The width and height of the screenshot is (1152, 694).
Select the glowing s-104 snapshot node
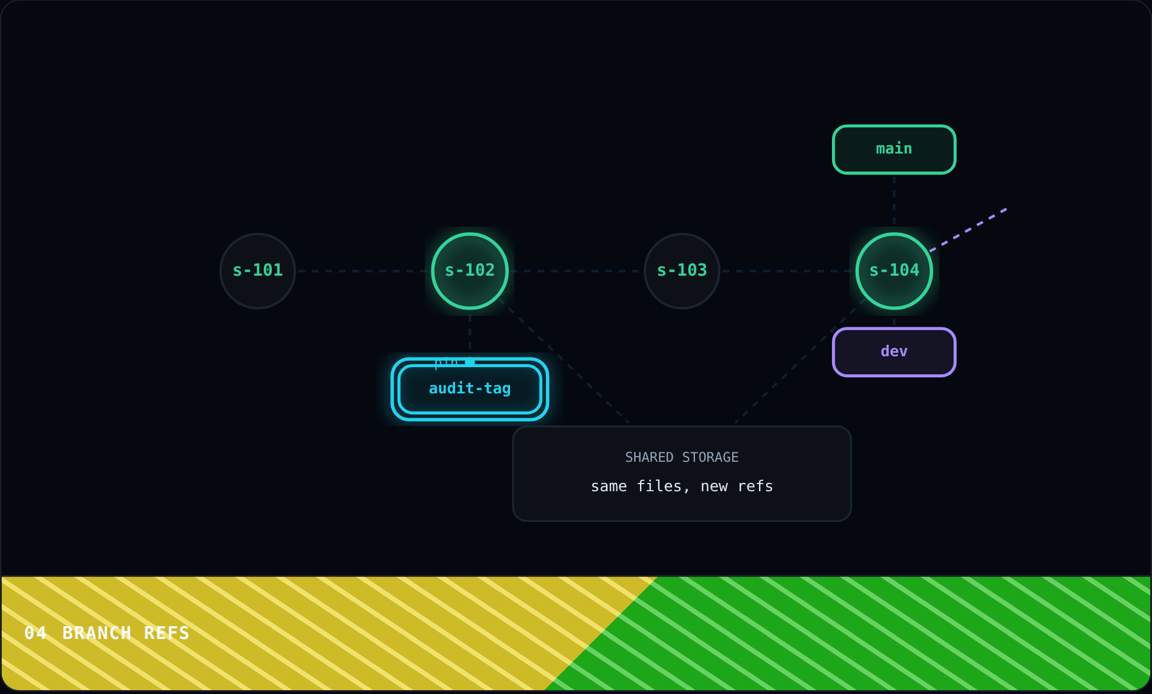894,271
